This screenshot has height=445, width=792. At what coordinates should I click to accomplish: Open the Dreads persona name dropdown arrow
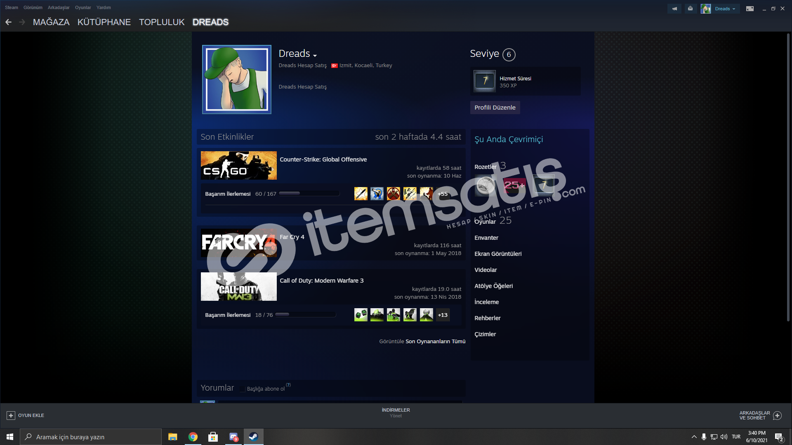(315, 55)
